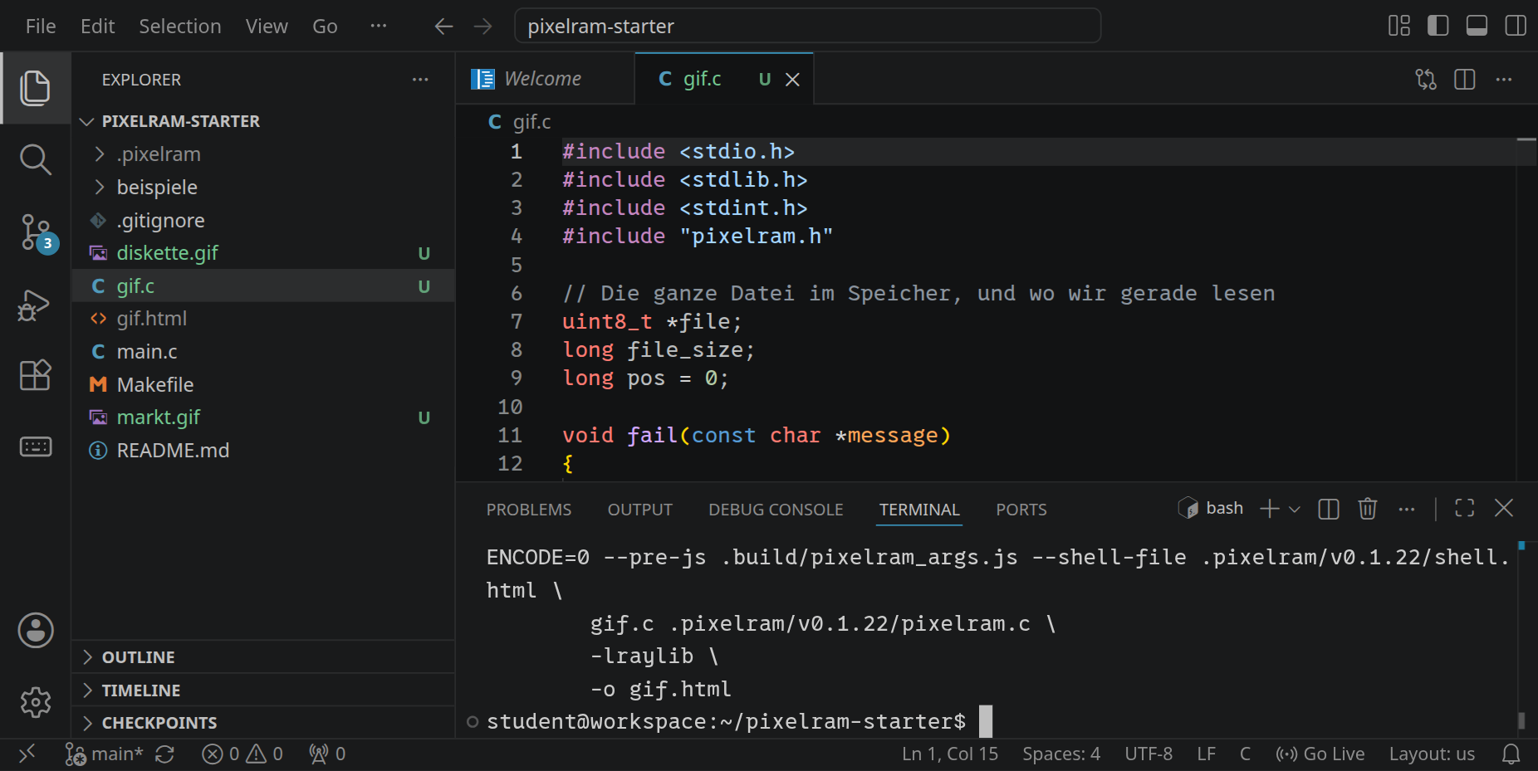Toggle the primary side bar
This screenshot has height=771, width=1538.
[1438, 26]
